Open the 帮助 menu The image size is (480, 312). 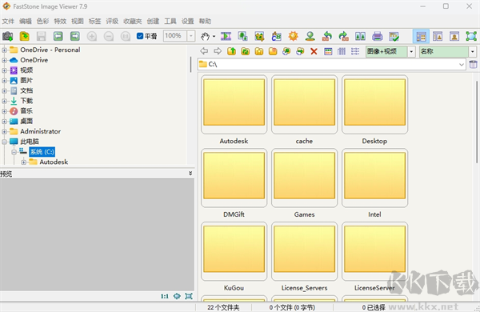coord(205,21)
